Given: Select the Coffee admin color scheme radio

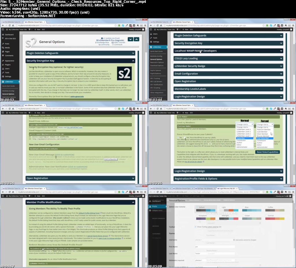Looking at the screenshot, I should [266, 207].
